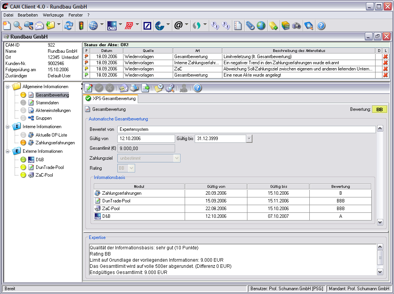Viewport: 394px width, 294px height.
Task: Click the @ email toolbar icon
Action: 178,25
